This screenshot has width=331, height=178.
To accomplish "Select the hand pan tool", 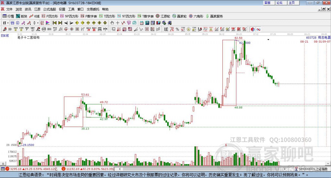I will (112, 23).
